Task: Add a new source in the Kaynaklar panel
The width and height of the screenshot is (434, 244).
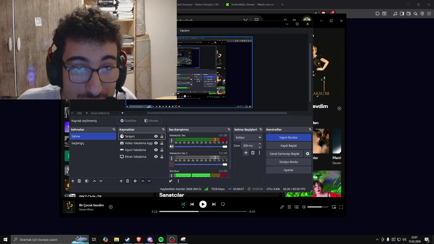Action: [121, 181]
